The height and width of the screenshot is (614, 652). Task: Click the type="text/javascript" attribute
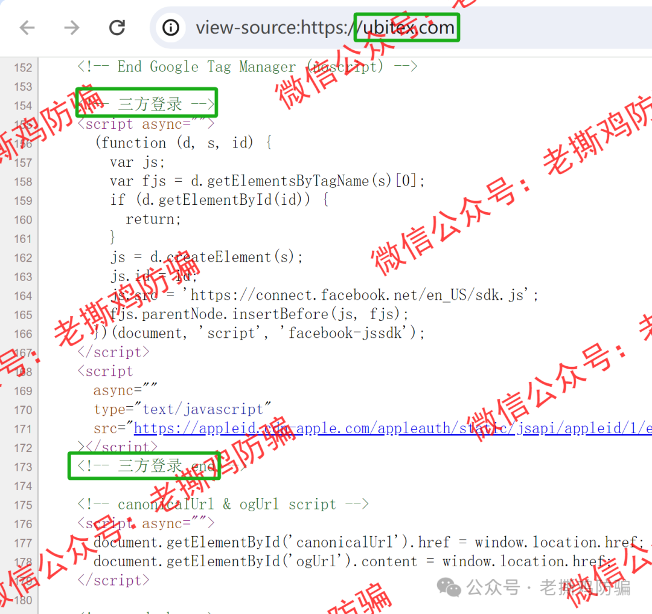tap(182, 410)
